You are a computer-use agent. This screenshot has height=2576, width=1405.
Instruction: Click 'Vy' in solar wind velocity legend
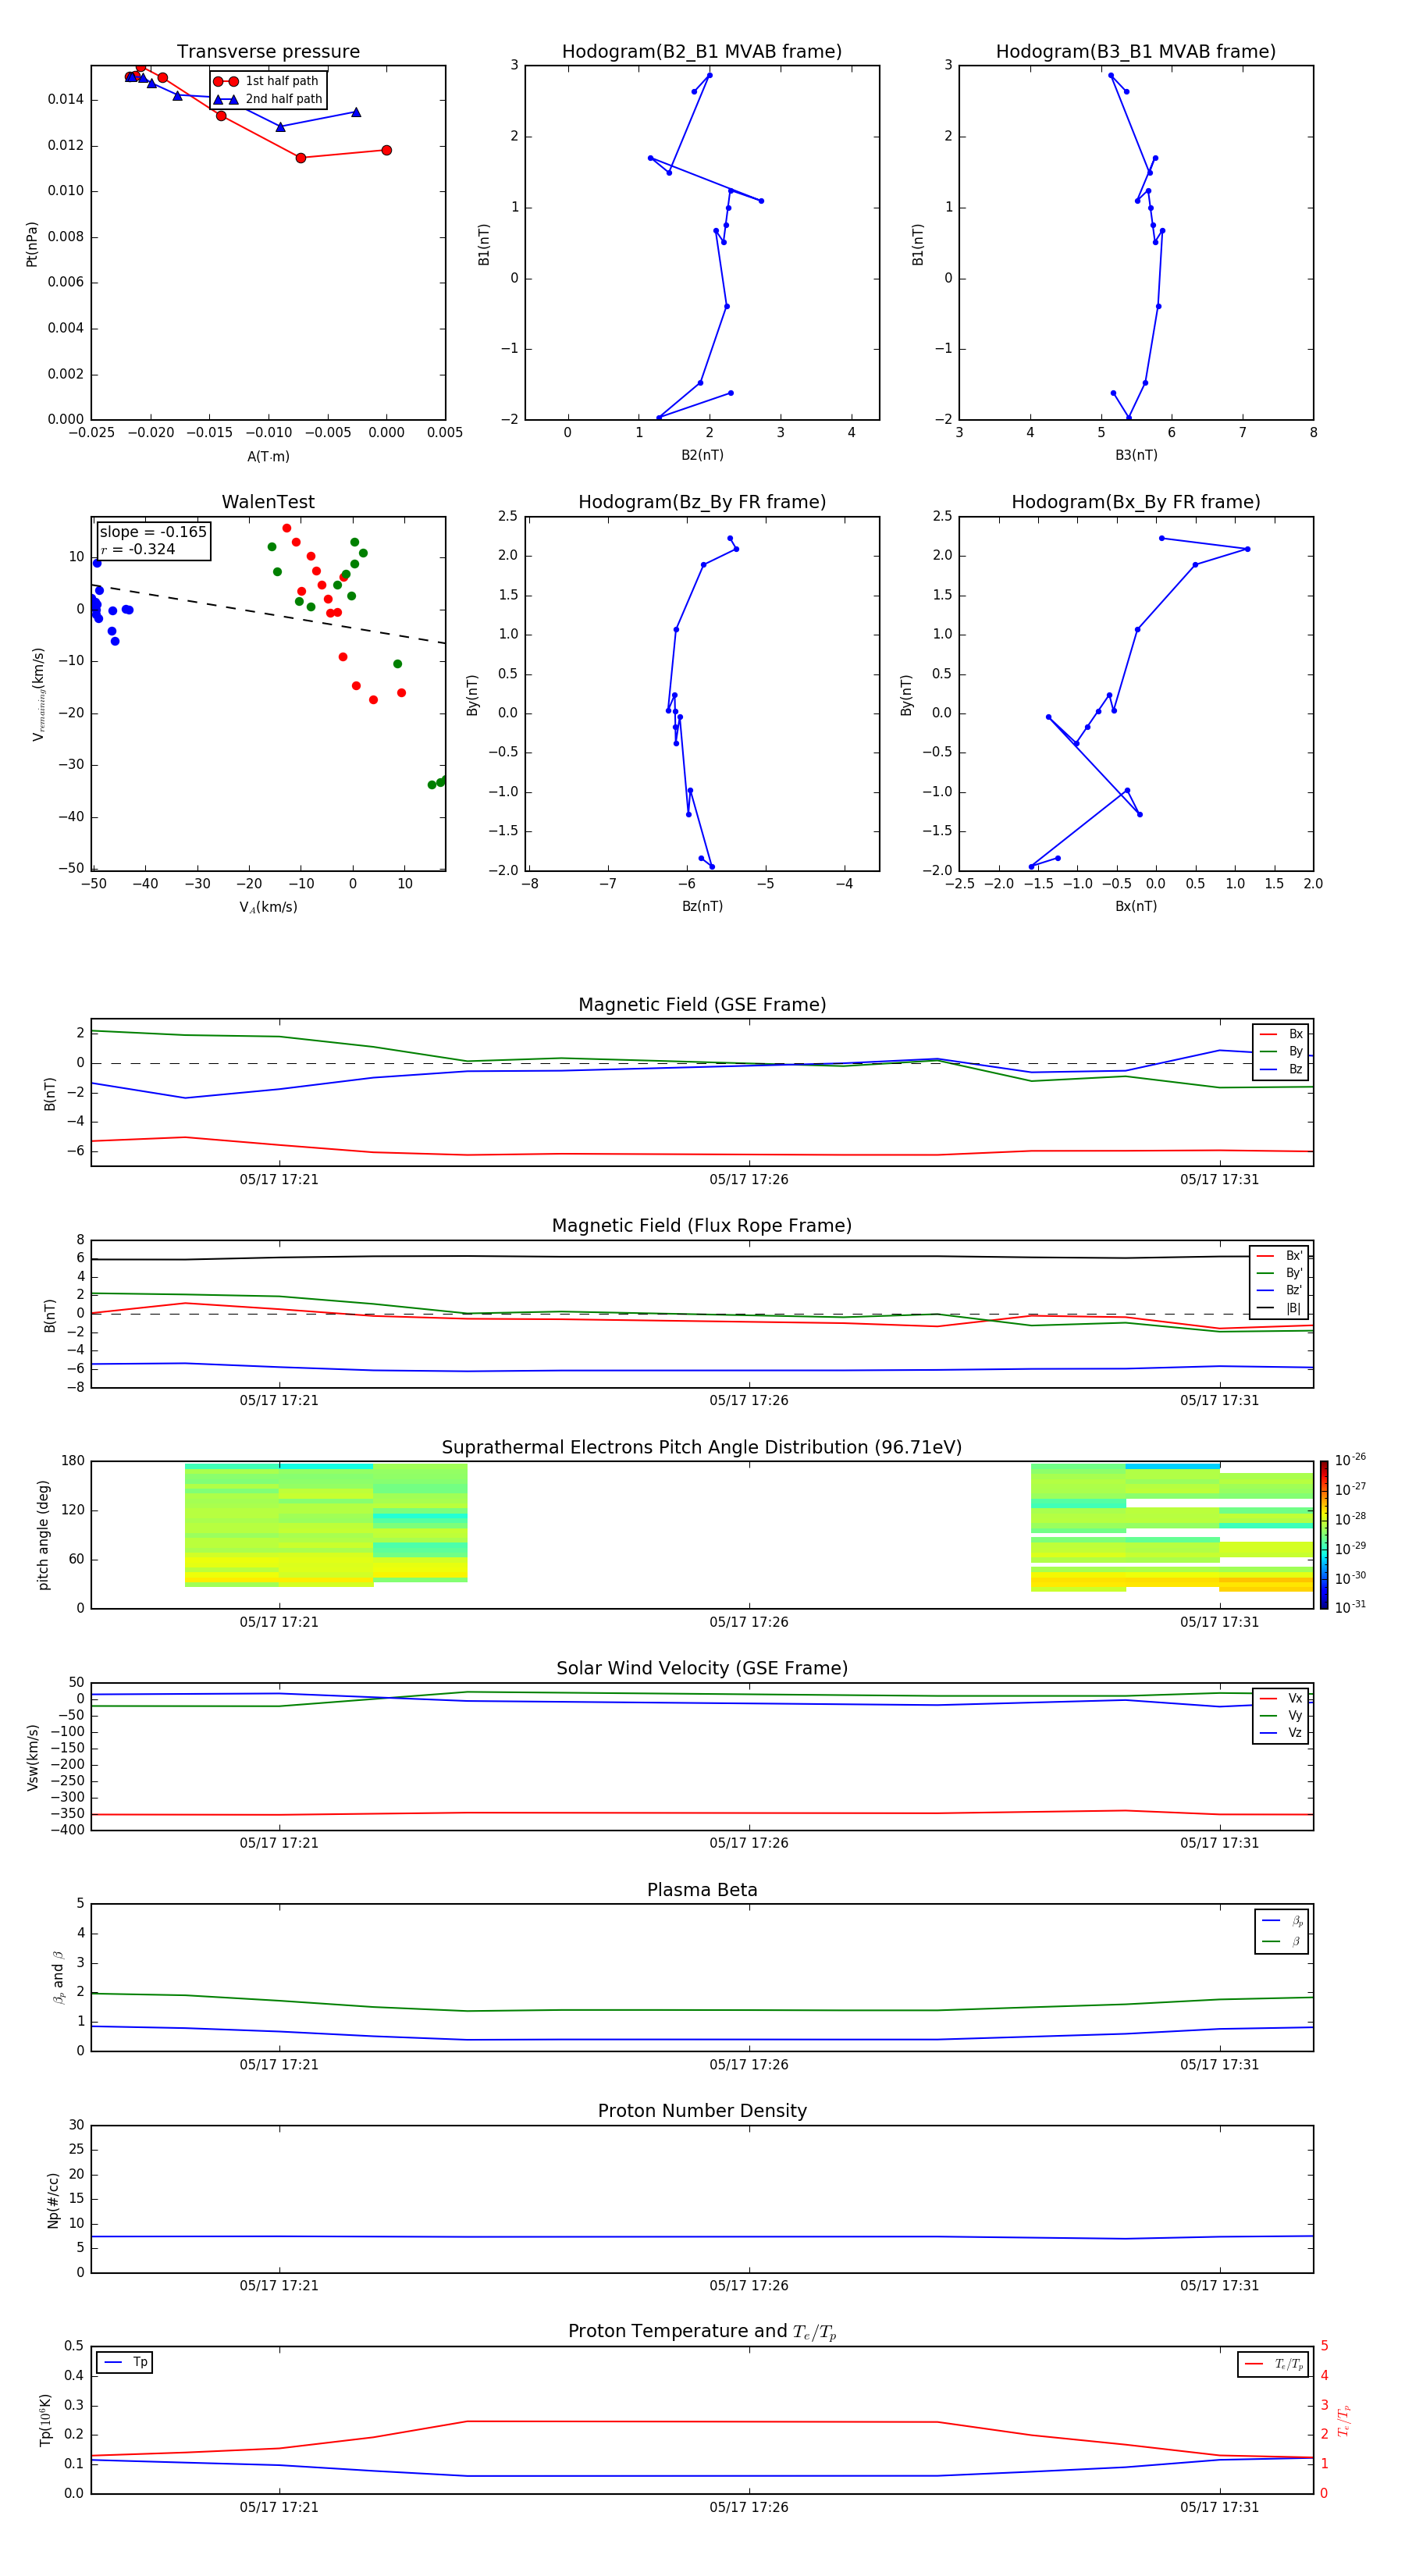click(x=1282, y=1715)
